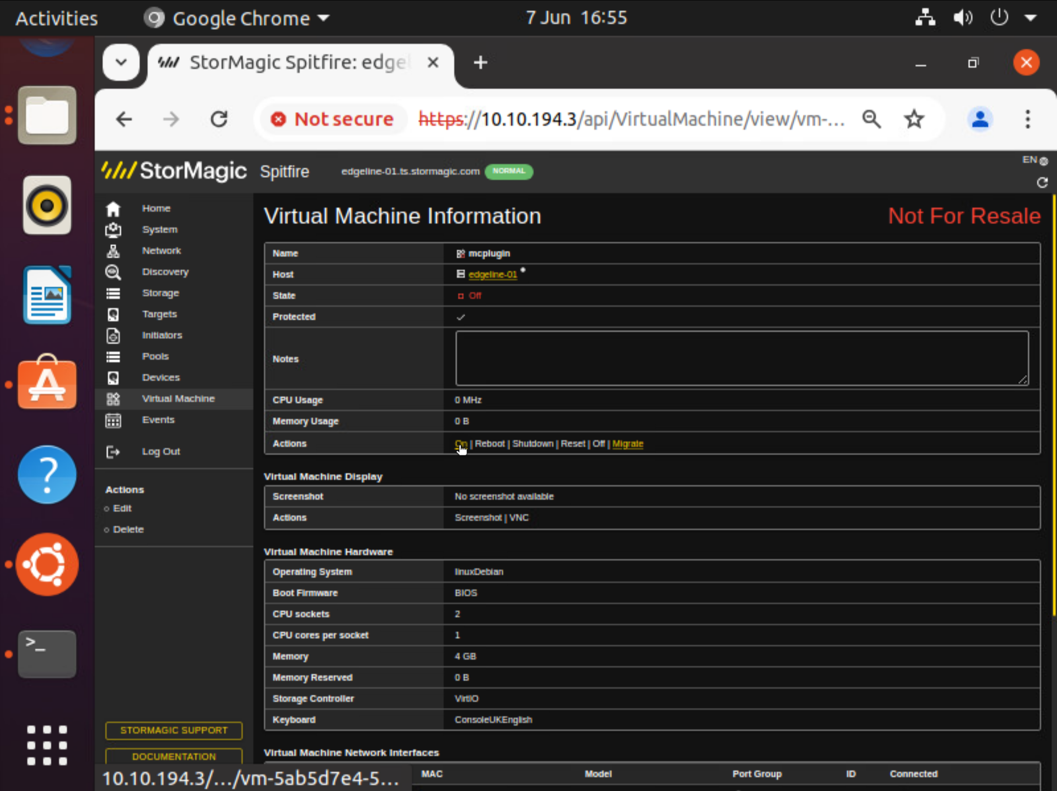Screen dimensions: 1057x791
Task: Select the Targets disk icon
Action: coord(113,314)
